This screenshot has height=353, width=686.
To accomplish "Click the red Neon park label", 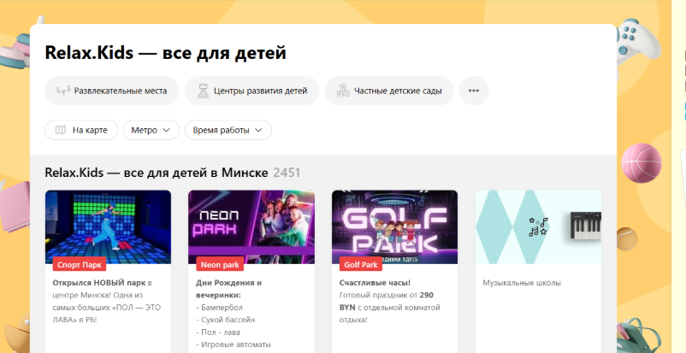I will point(220,265).
